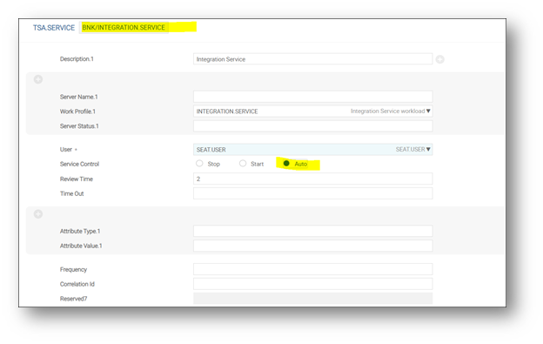Screen dimensions: 543x344
Task: Open the Work Profile.1 dropdown arrow
Action: [x=428, y=111]
